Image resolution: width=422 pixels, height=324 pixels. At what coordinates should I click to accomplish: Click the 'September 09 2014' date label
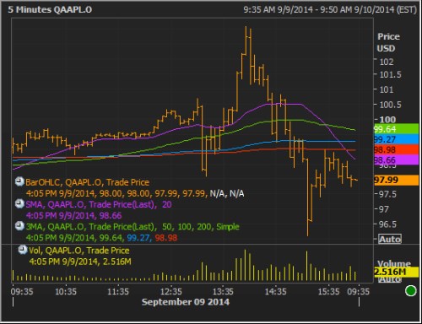(186, 302)
